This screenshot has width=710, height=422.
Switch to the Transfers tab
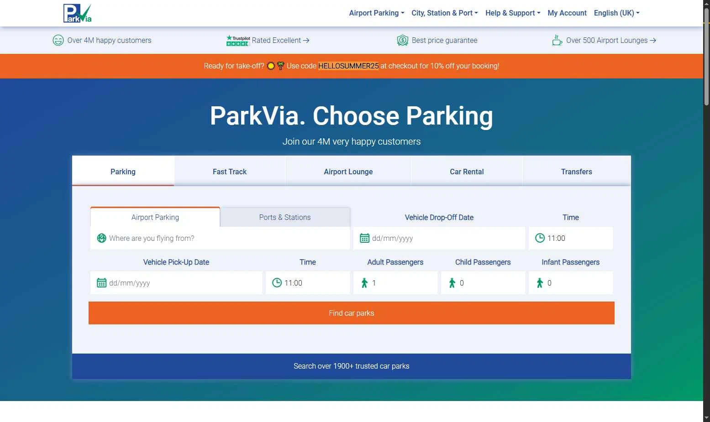(577, 171)
